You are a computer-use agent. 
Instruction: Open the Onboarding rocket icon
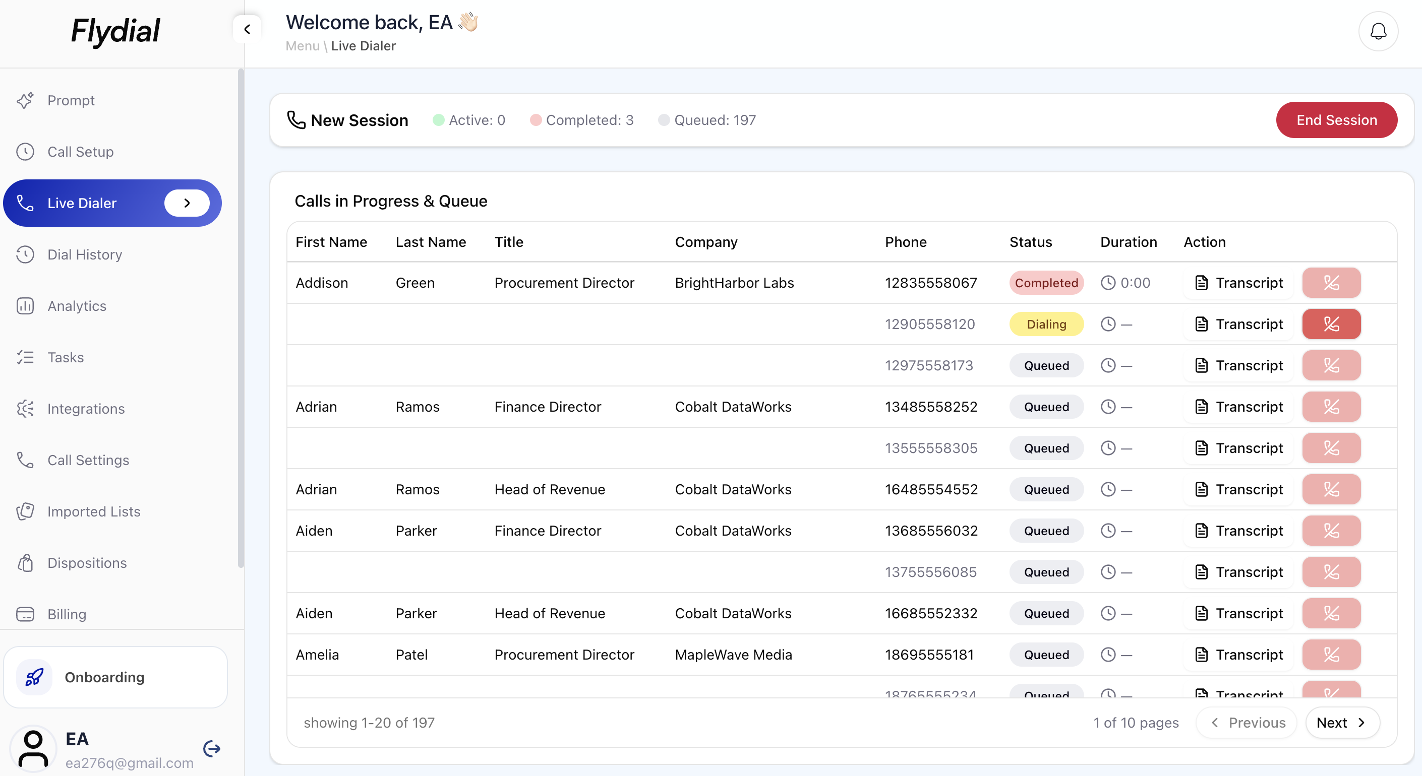coord(34,677)
